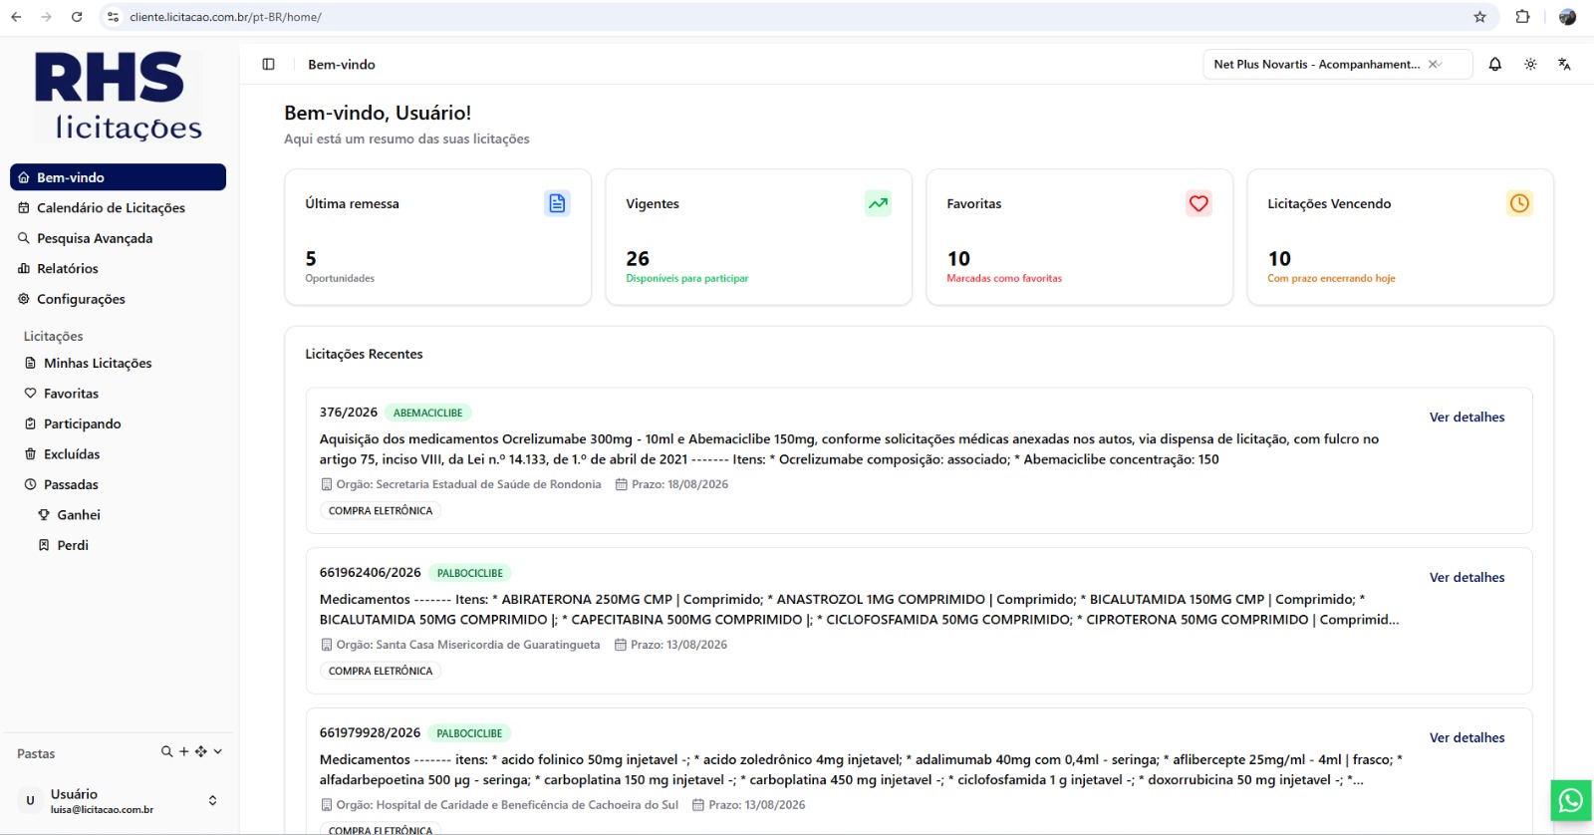This screenshot has height=835, width=1594.
Task: Click the RHS licitações logo
Action: coord(119,97)
